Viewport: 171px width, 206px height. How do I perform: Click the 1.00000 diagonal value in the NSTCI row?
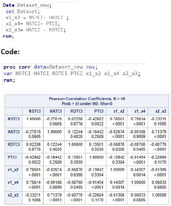coord(33,119)
